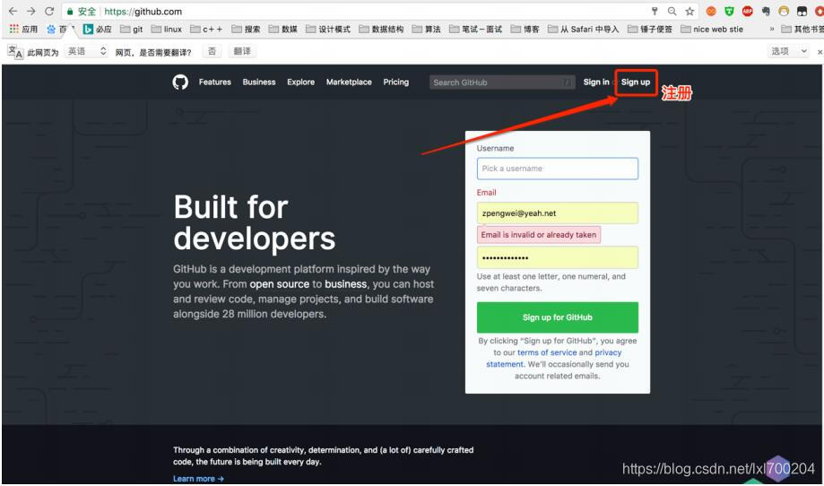Click the green secure padlock icon
The width and height of the screenshot is (824, 486).
[x=70, y=11]
